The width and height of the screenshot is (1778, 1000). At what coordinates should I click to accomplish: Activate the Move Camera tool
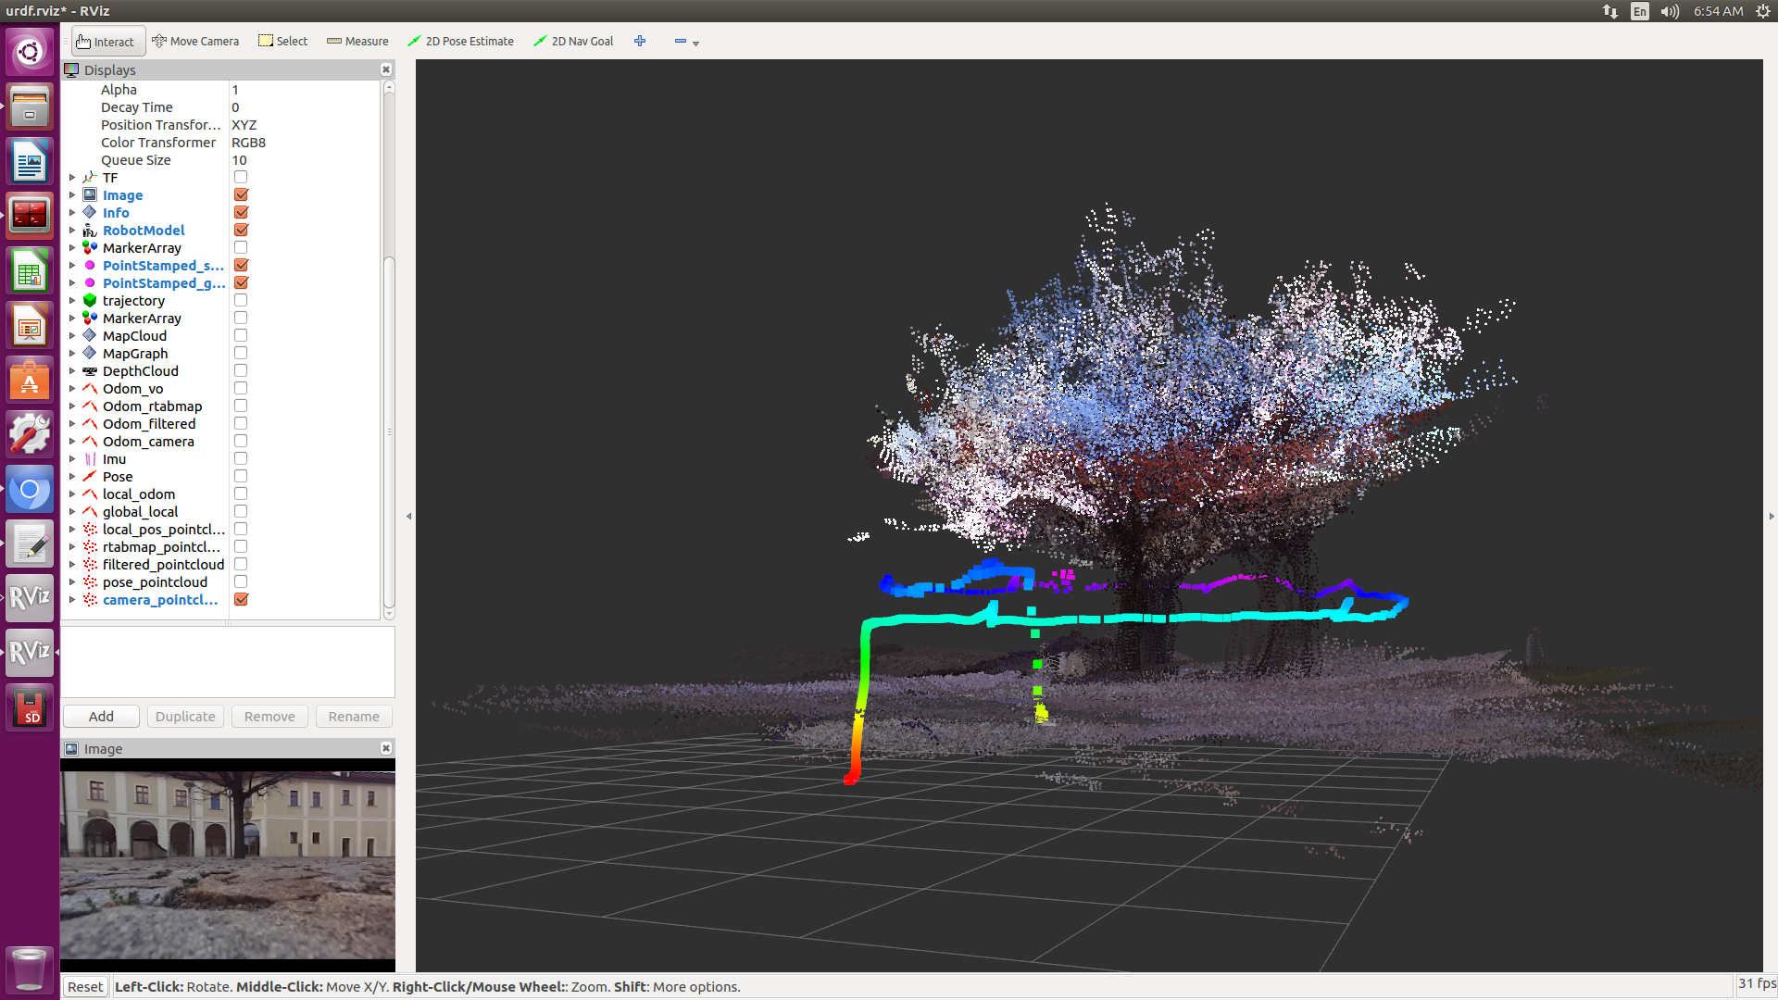pyautogui.click(x=195, y=42)
